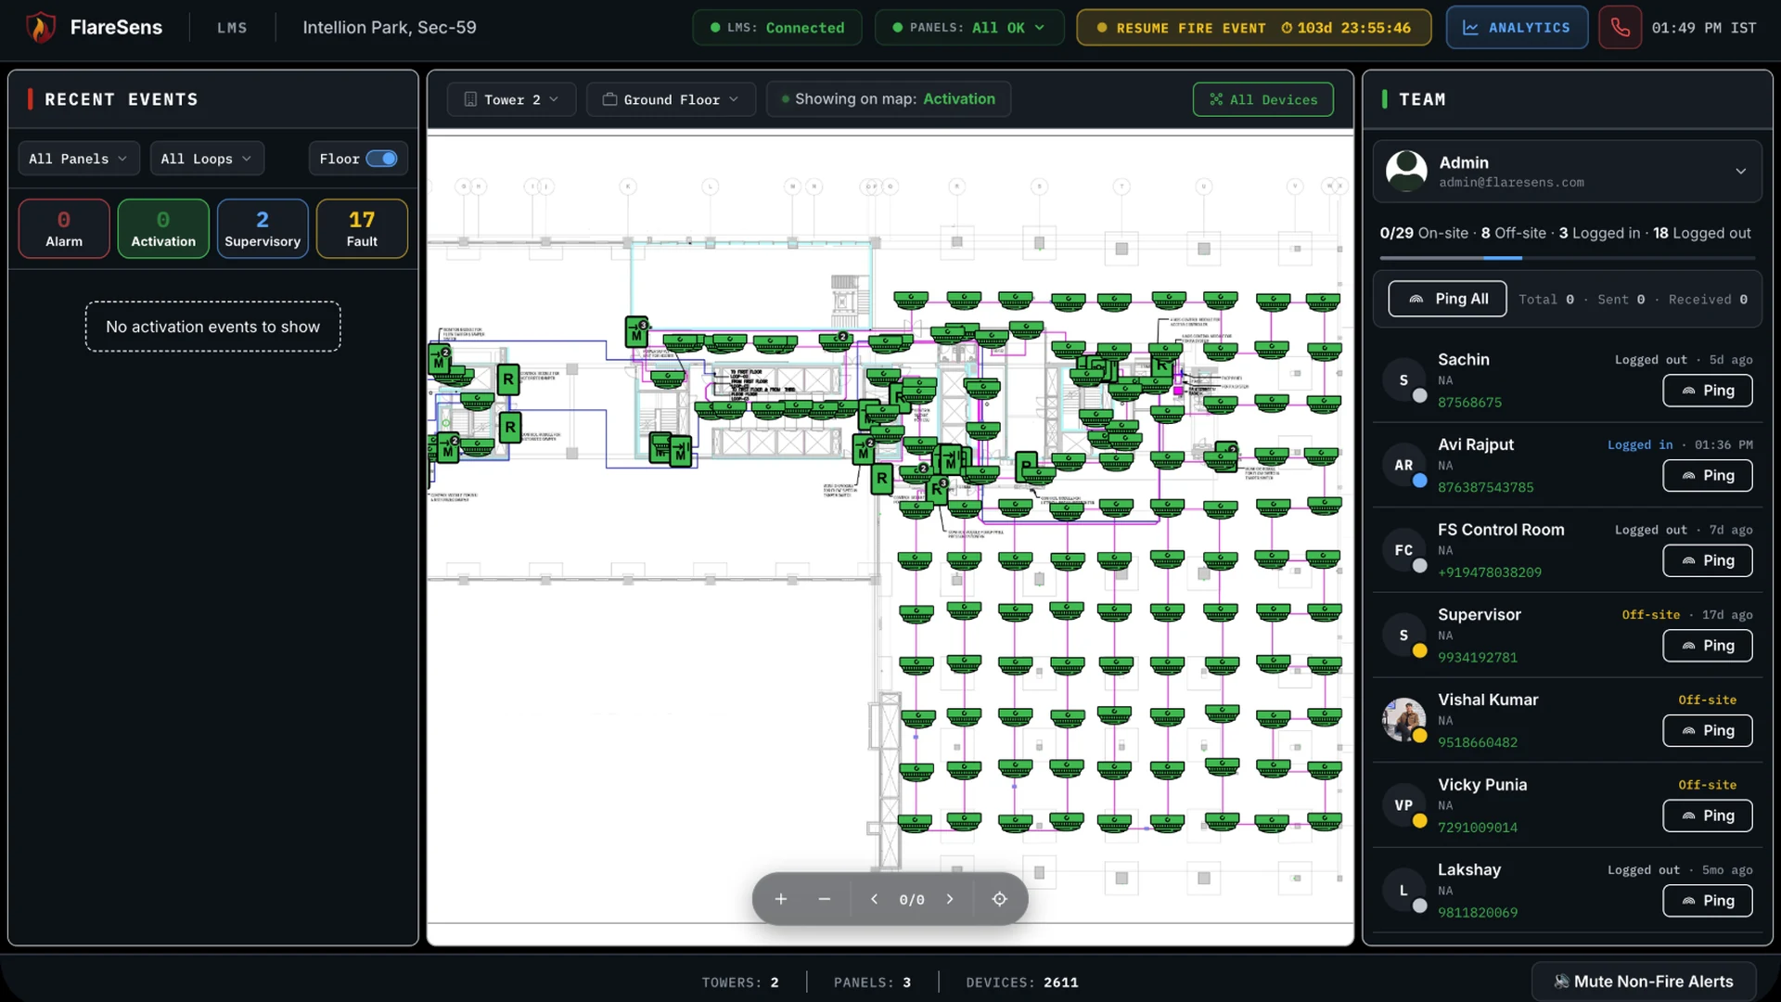Screen dimensions: 1781x1002
Task: Open the Tower 2 selector
Action: click(x=511, y=99)
